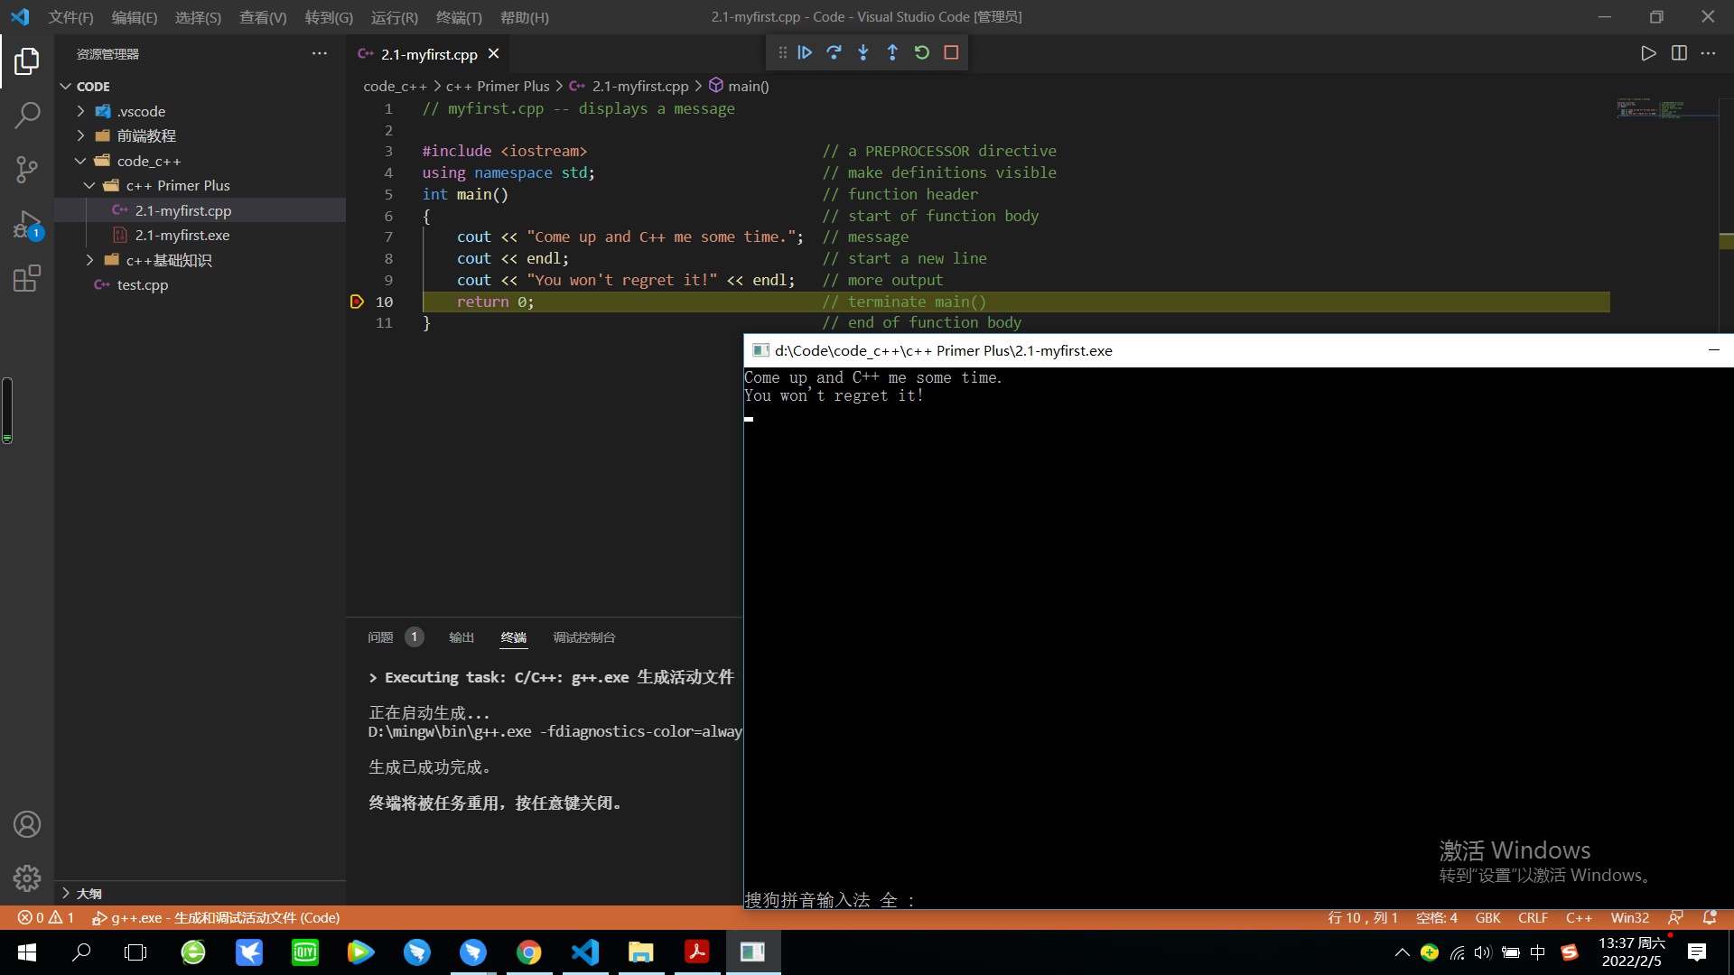The width and height of the screenshot is (1734, 975).
Task: Open File Explorer from the taskbar
Action: click(641, 952)
